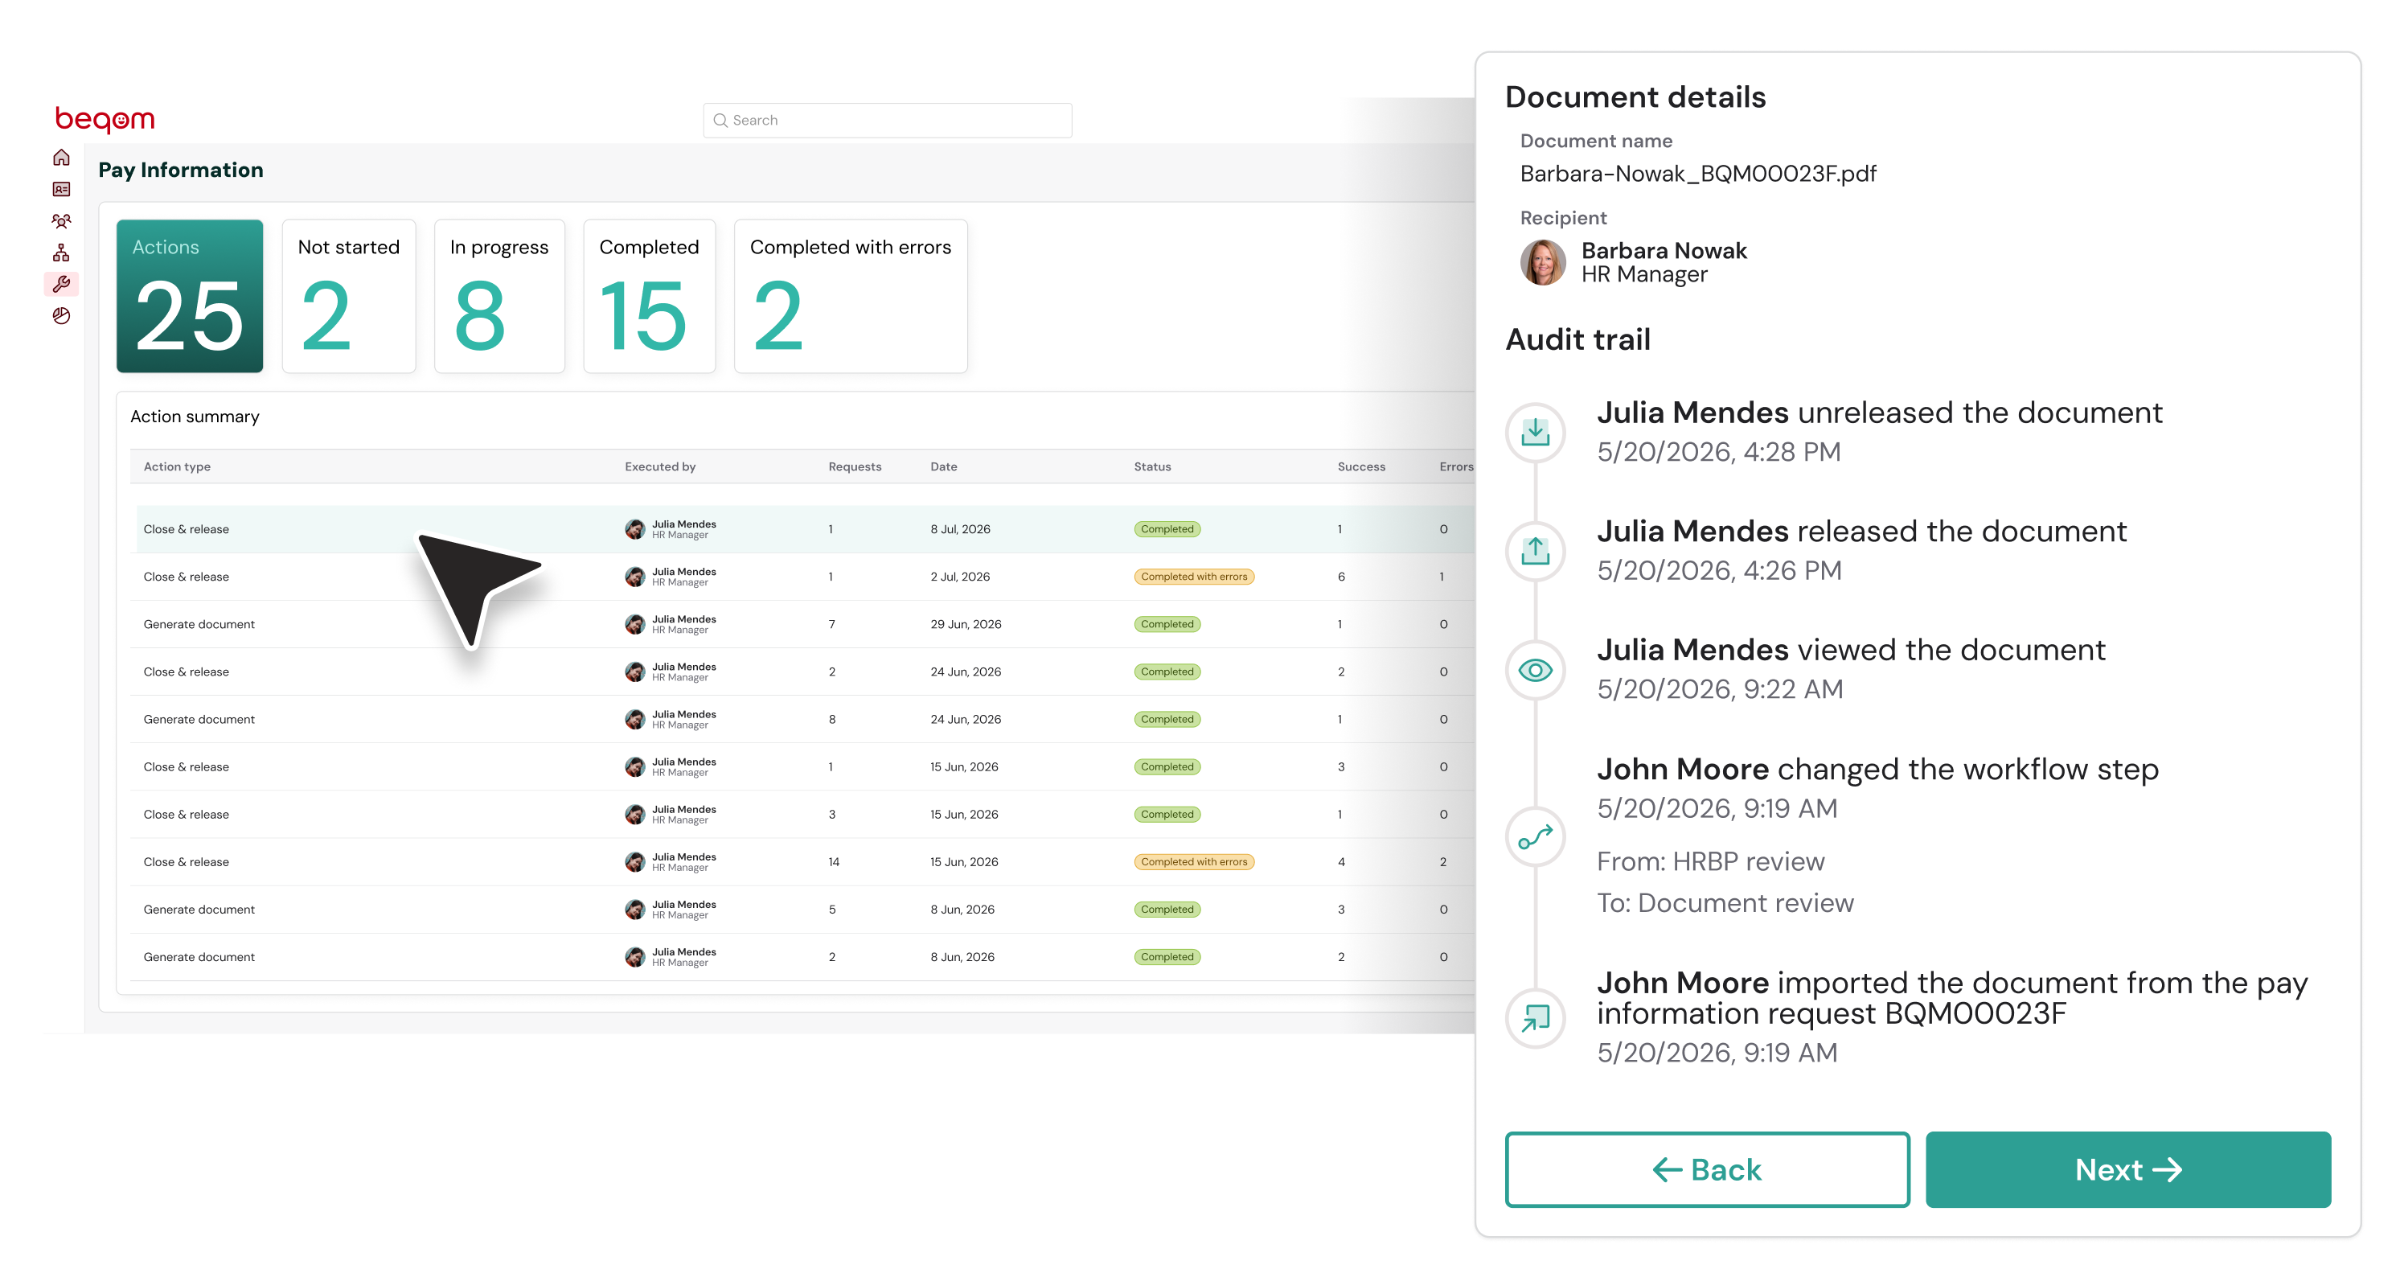Click Completed badge in 8 Jul, 2026 row

click(1167, 529)
